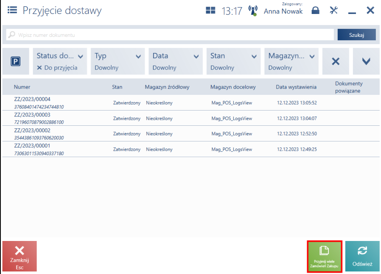381x274 pixels.
Task: Open the Magazyn filter dropdown
Action: pyautogui.click(x=312, y=56)
